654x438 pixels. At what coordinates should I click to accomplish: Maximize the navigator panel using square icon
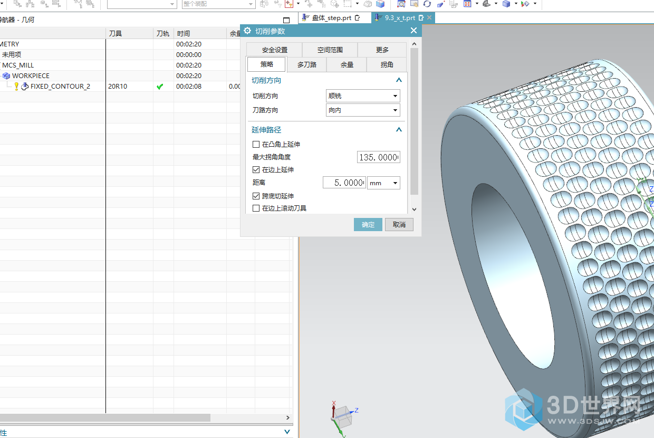[x=286, y=20]
